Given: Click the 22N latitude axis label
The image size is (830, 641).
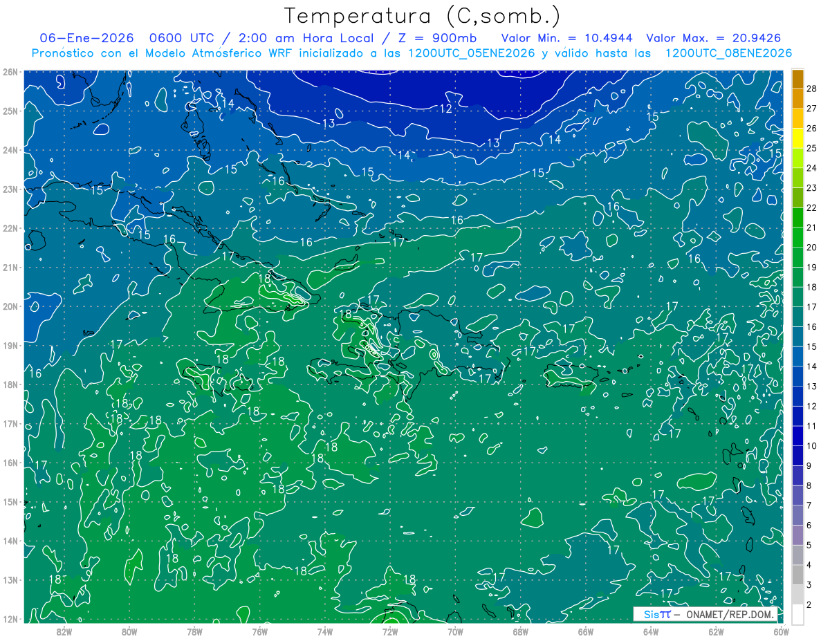Looking at the screenshot, I should 10,228.
